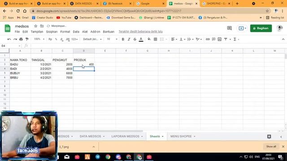Select the Paint format tool
Screen dimensions: 287x161
[27, 39]
